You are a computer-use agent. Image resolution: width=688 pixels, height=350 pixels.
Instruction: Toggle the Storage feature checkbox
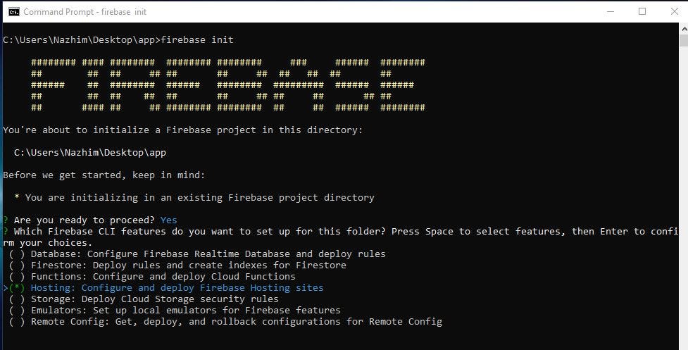tap(17, 299)
